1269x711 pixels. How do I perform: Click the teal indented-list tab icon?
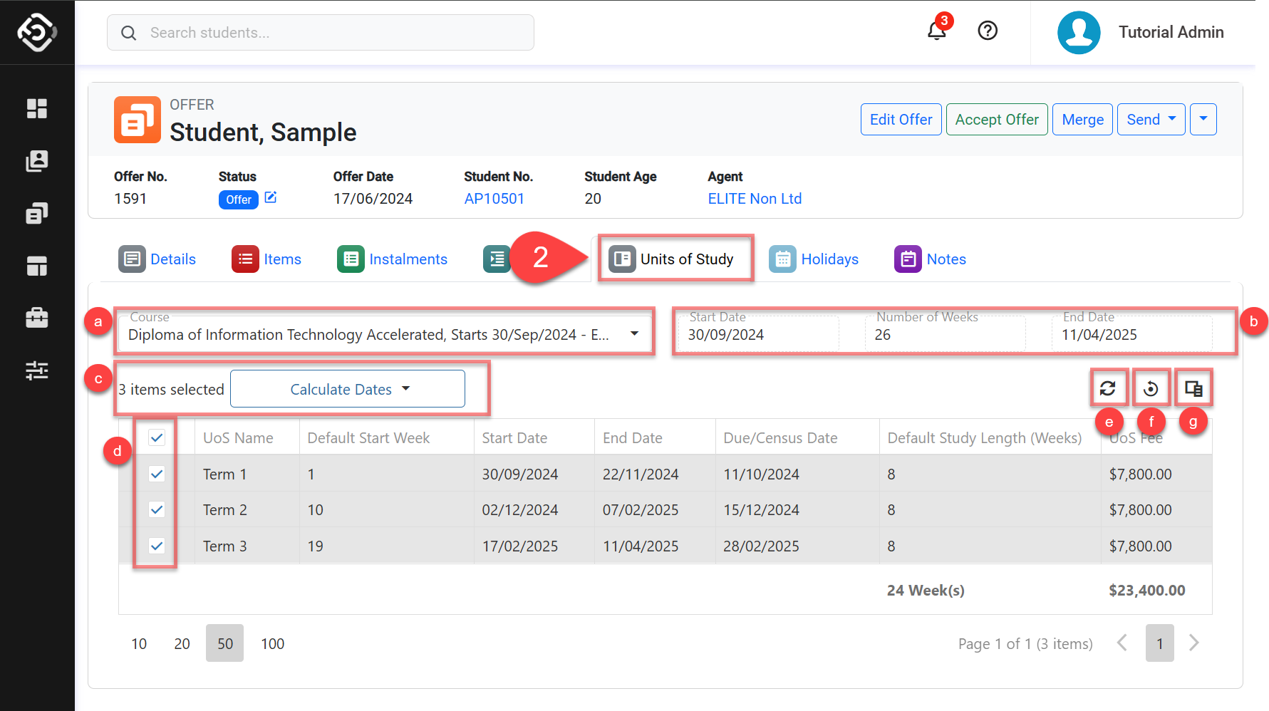point(497,259)
